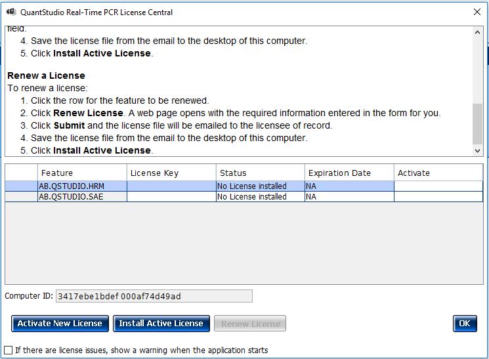
Task: Click the instructions scrollbar down arrow
Action: (477, 151)
